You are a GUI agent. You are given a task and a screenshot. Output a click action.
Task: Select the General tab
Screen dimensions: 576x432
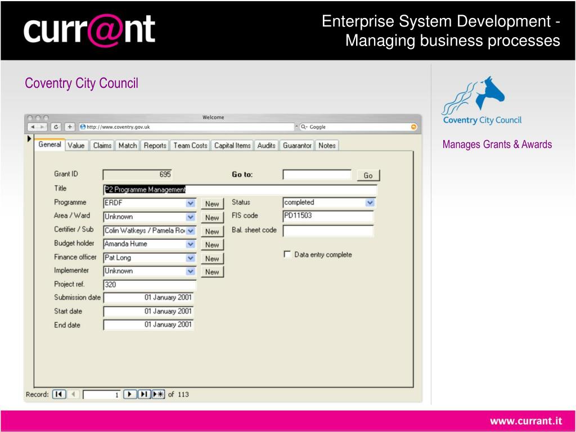coord(49,145)
